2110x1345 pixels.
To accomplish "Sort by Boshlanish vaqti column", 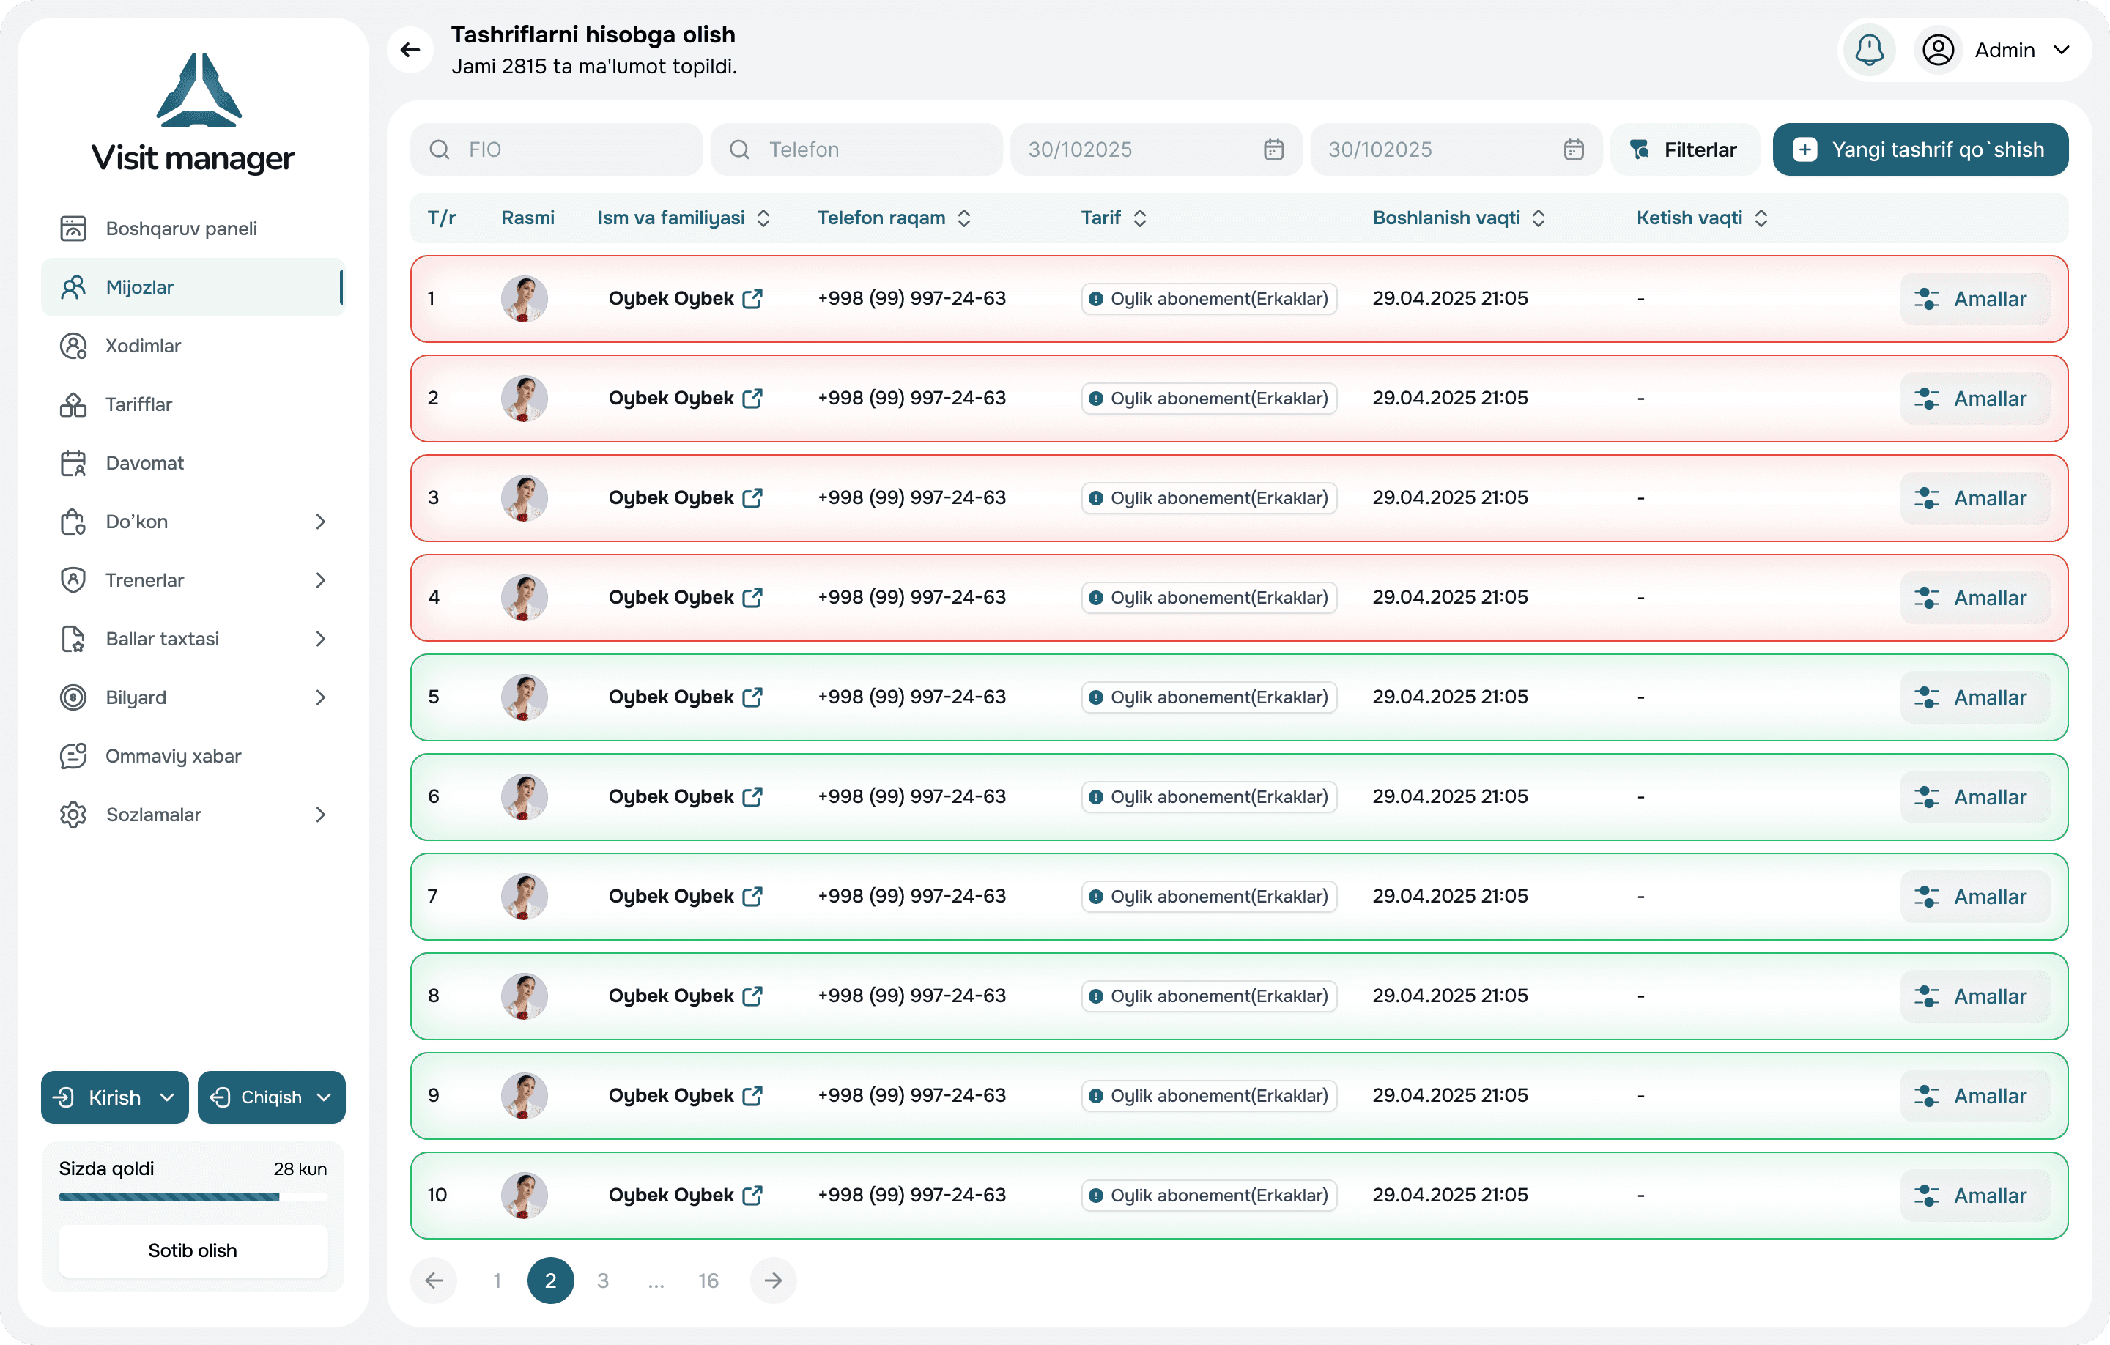I will pyautogui.click(x=1539, y=218).
